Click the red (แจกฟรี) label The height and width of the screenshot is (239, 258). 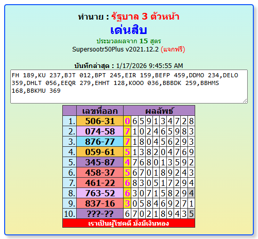tap(173, 49)
